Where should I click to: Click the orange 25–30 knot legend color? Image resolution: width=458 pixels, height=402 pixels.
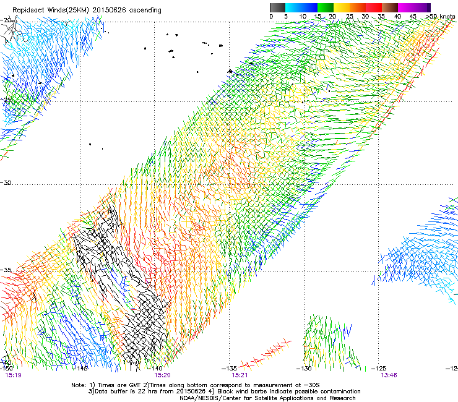(358, 7)
